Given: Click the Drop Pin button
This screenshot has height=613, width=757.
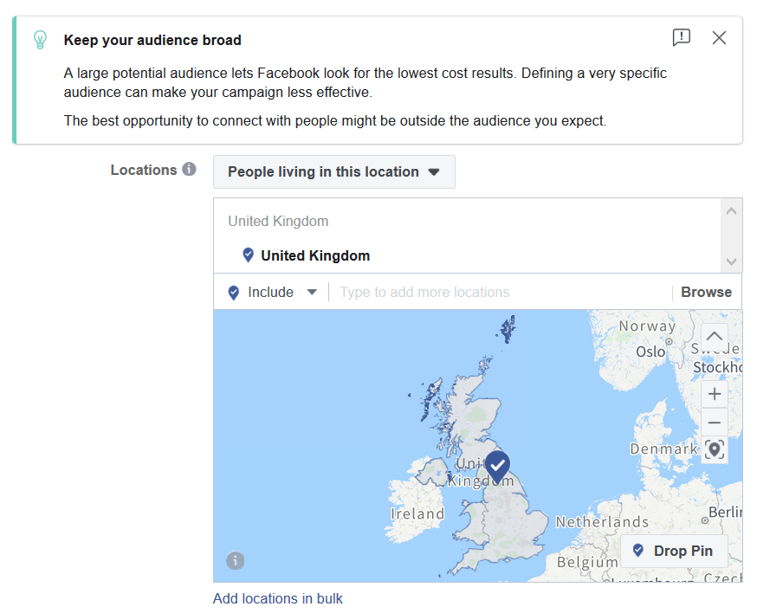Looking at the screenshot, I should (x=674, y=551).
